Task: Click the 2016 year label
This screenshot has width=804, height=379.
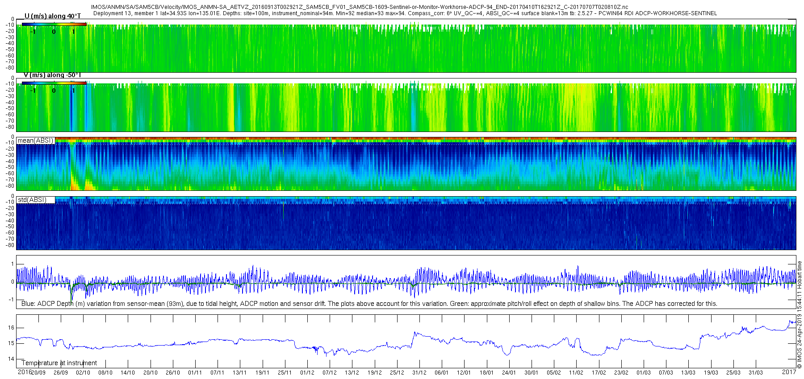Action: (x=25, y=372)
